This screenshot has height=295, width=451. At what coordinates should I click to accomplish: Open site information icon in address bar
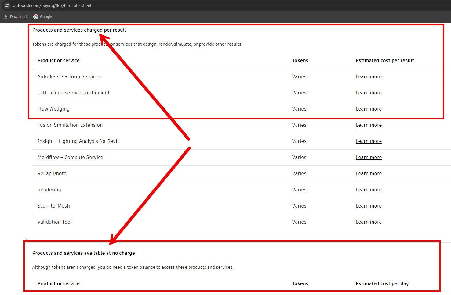(7, 5)
